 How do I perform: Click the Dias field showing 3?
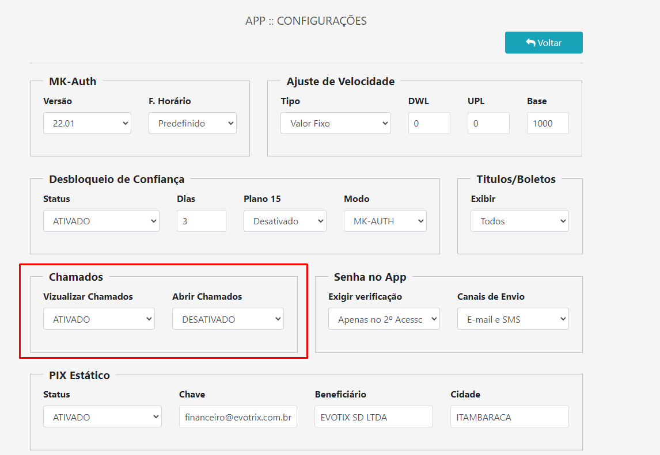point(201,220)
